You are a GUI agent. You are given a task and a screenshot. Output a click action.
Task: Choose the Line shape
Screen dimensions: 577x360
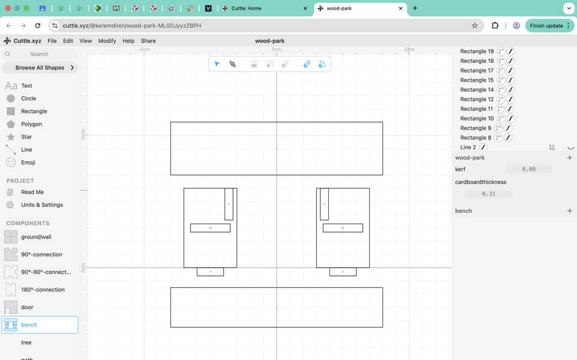click(26, 150)
